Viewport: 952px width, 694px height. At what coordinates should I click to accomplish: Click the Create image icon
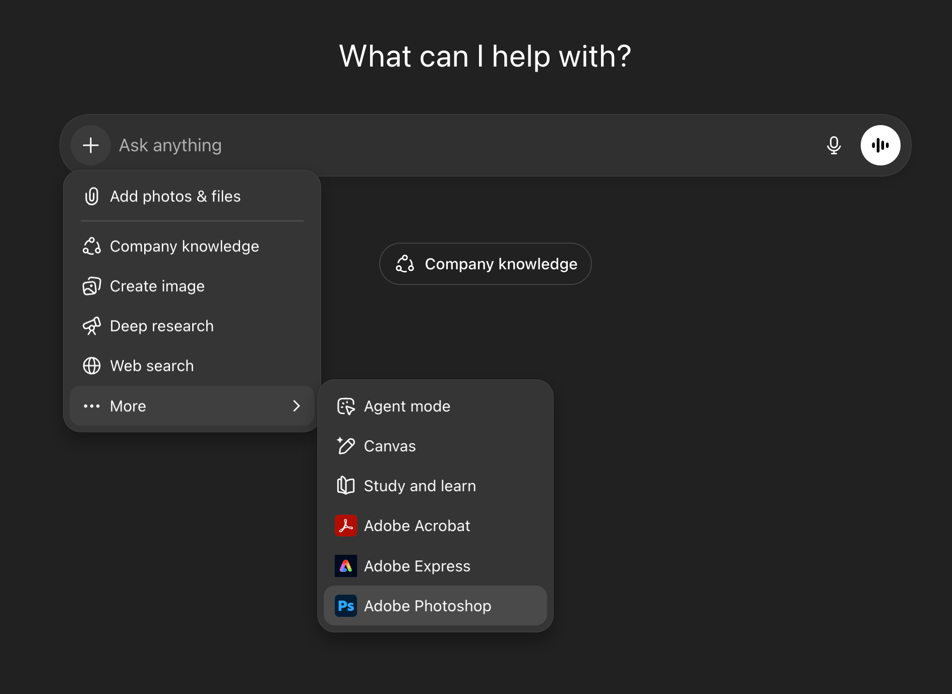[x=92, y=286]
